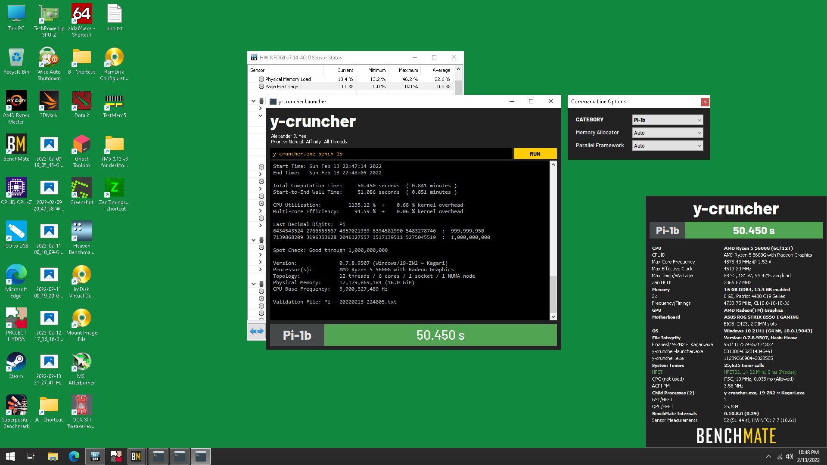Viewport: 827px width, 465px height.
Task: Click ASUS ROG STRIX B550-I GAMING motherboard text
Action: (x=761, y=317)
